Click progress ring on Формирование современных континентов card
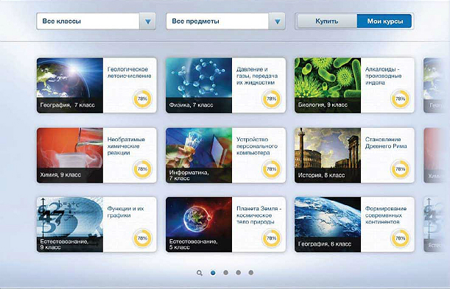 (400, 238)
